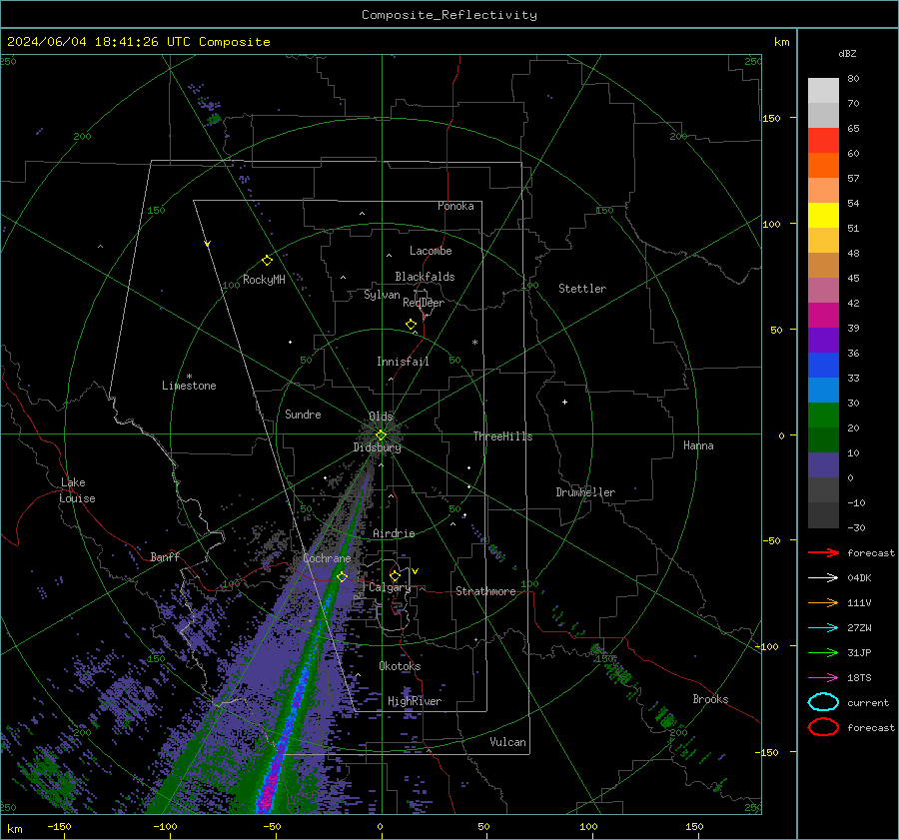Image resolution: width=899 pixels, height=840 pixels.
Task: Click the HighRiver town label
Action: (x=415, y=701)
